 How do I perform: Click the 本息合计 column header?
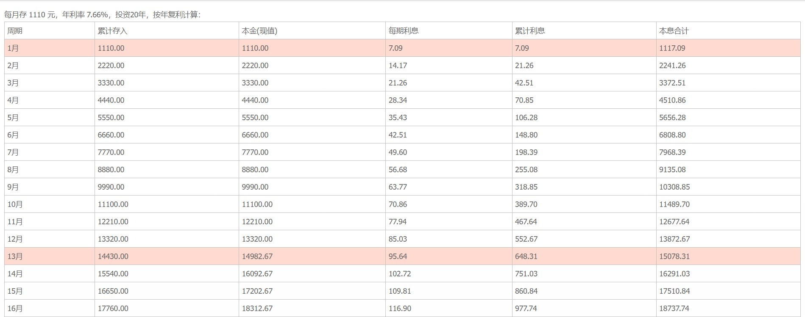728,31
